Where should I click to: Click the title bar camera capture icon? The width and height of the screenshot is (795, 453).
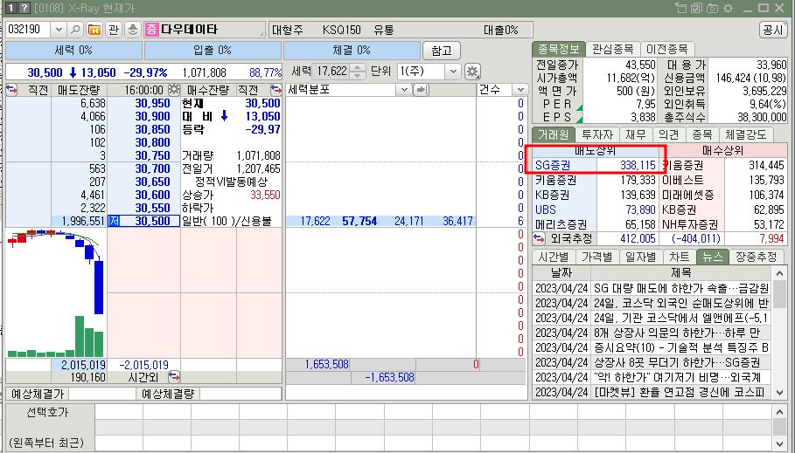click(713, 8)
